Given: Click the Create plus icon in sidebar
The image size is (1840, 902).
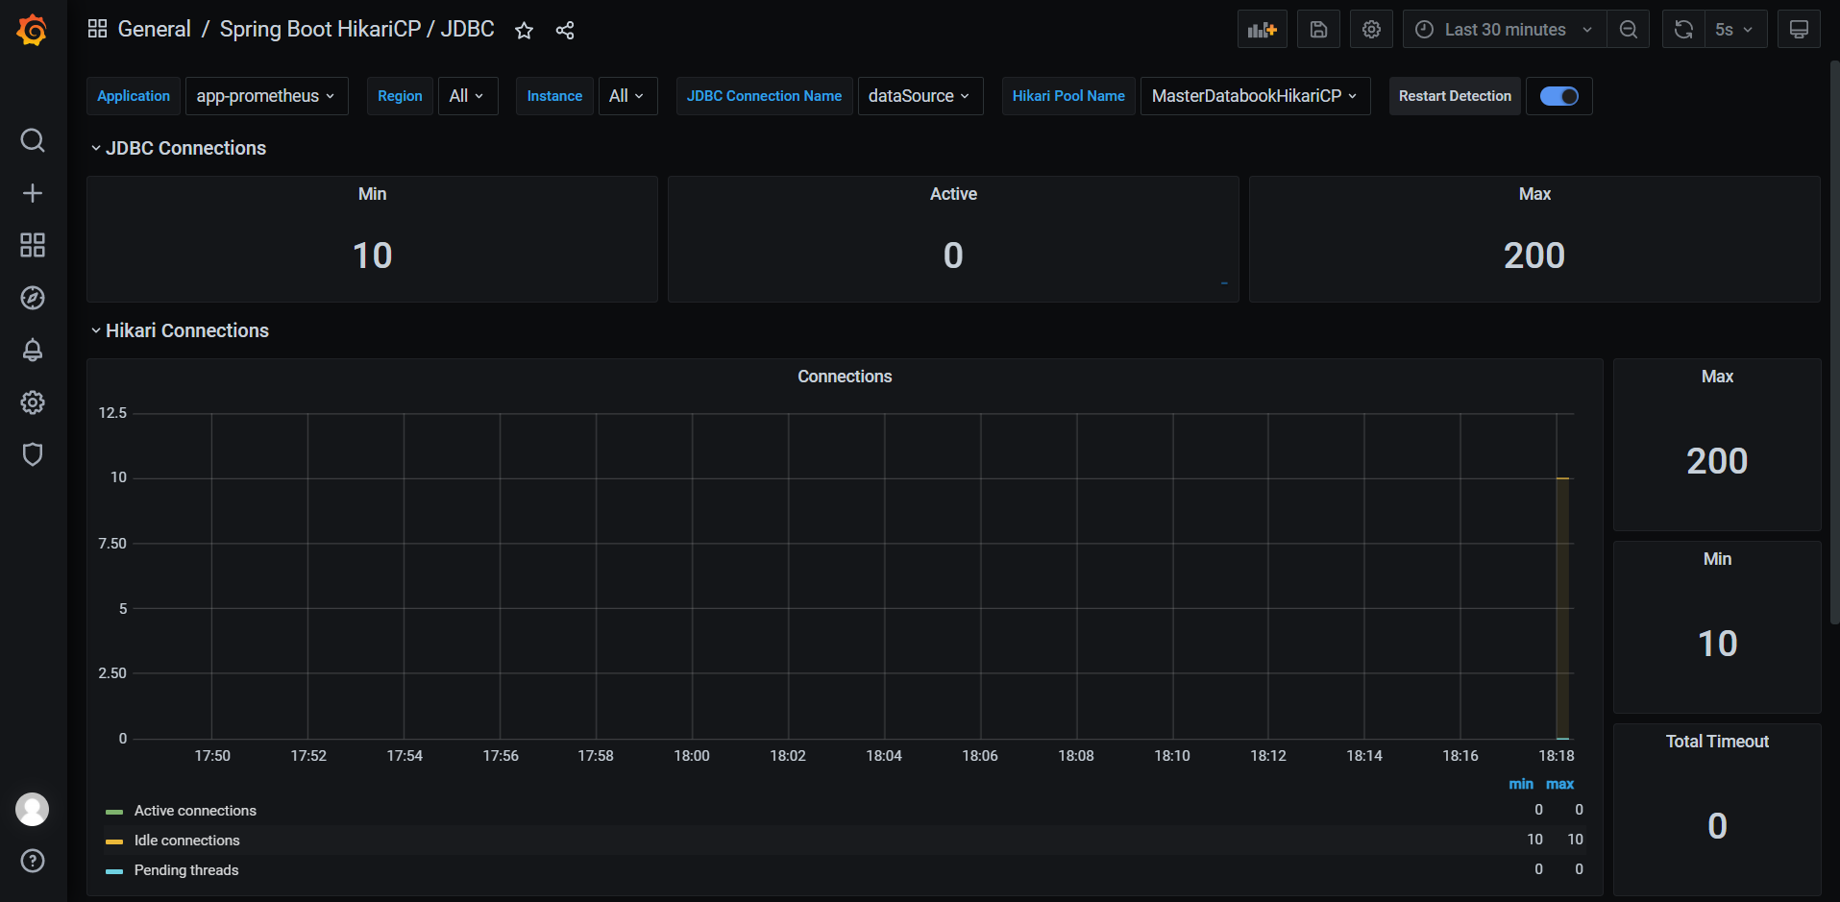Looking at the screenshot, I should click(33, 193).
